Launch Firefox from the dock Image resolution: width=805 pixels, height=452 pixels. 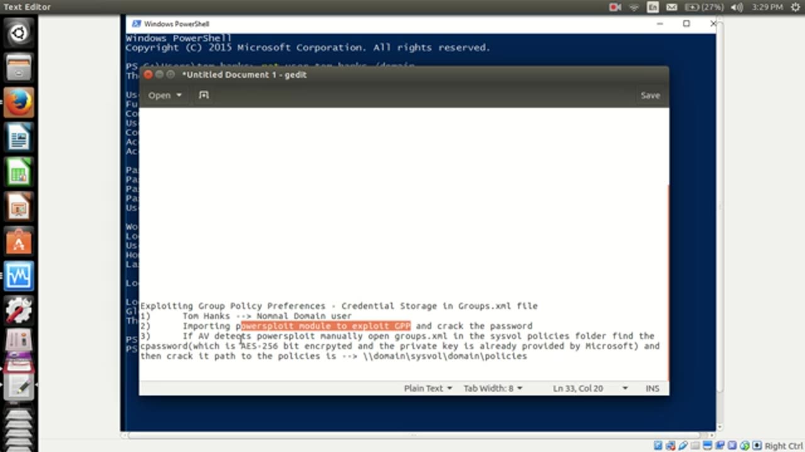click(x=19, y=102)
